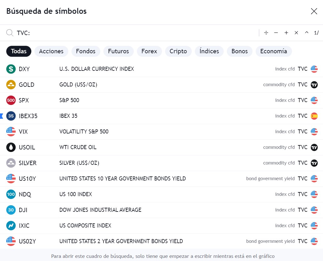This screenshot has width=323, height=261.
Task: Click the US flag on the DXY row's right
Action: tap(314, 69)
